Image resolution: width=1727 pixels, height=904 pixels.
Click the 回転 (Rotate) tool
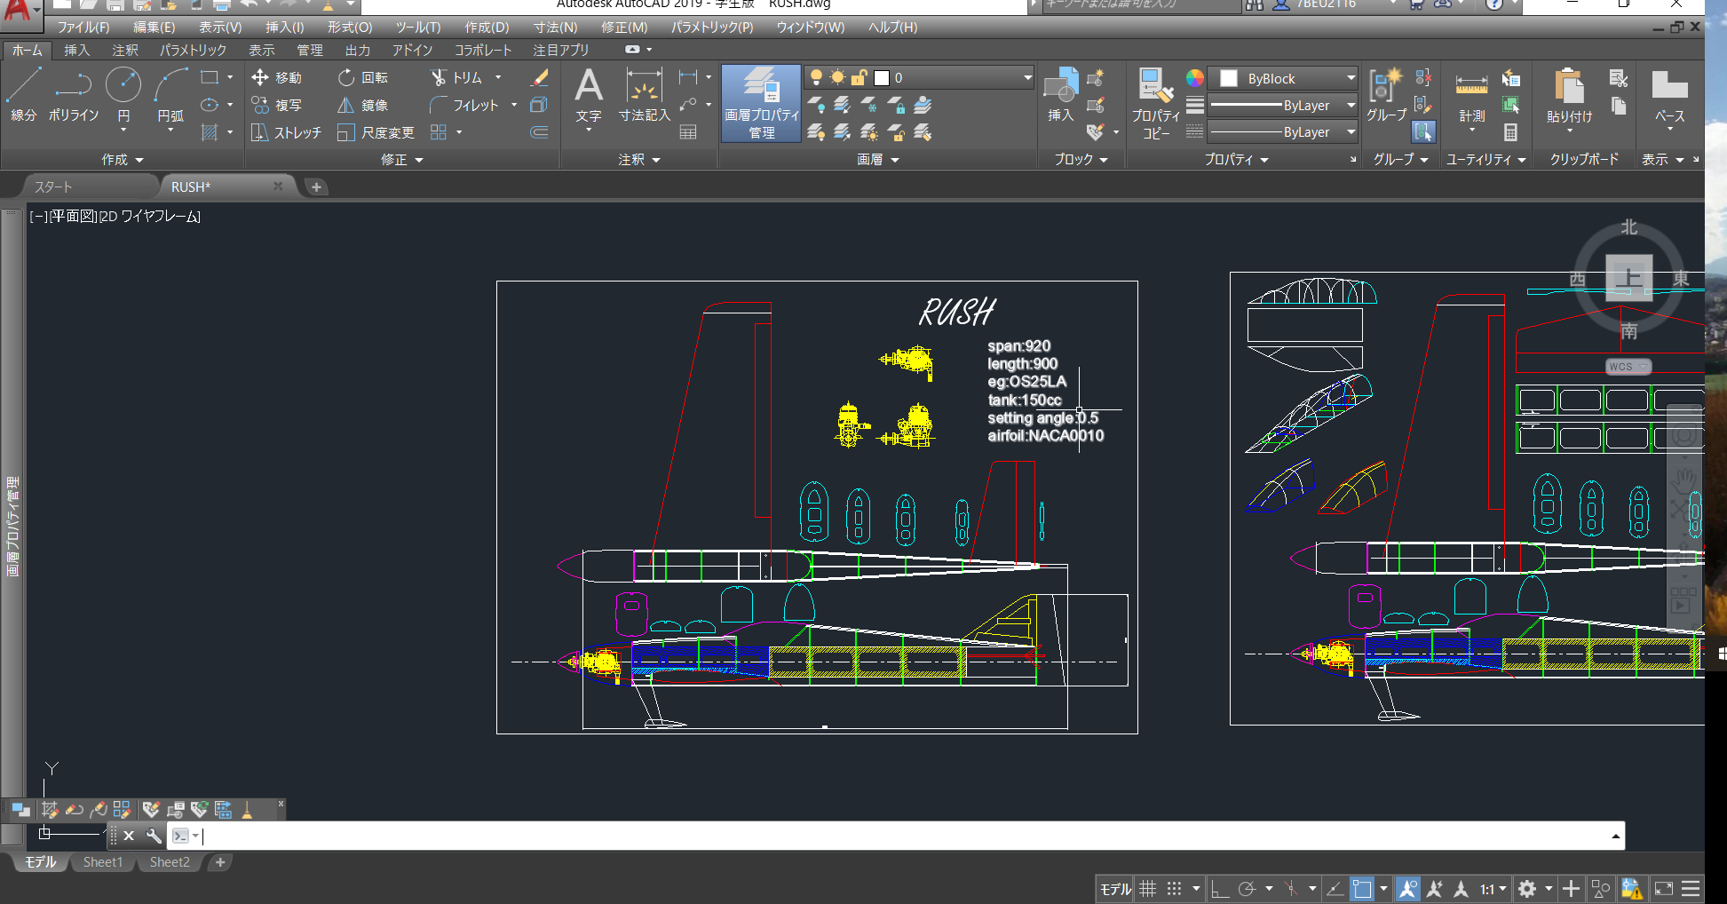[x=363, y=78]
